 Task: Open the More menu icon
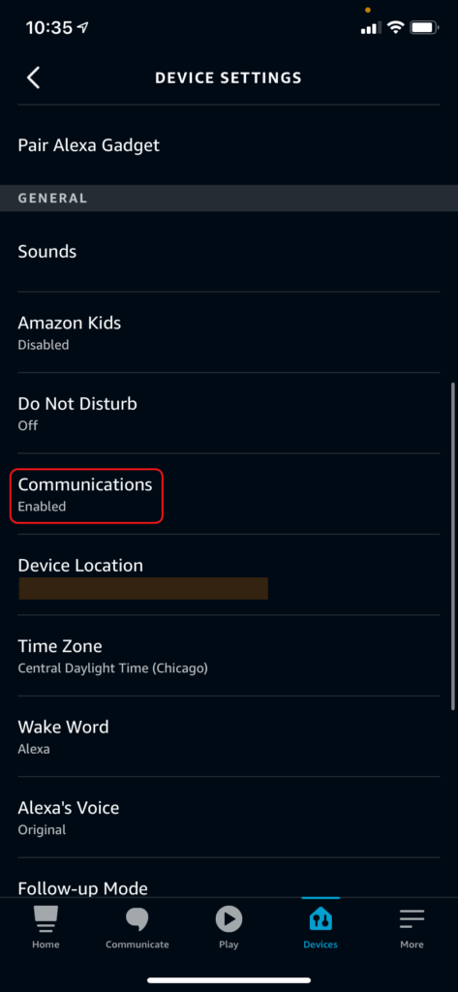[x=412, y=919]
